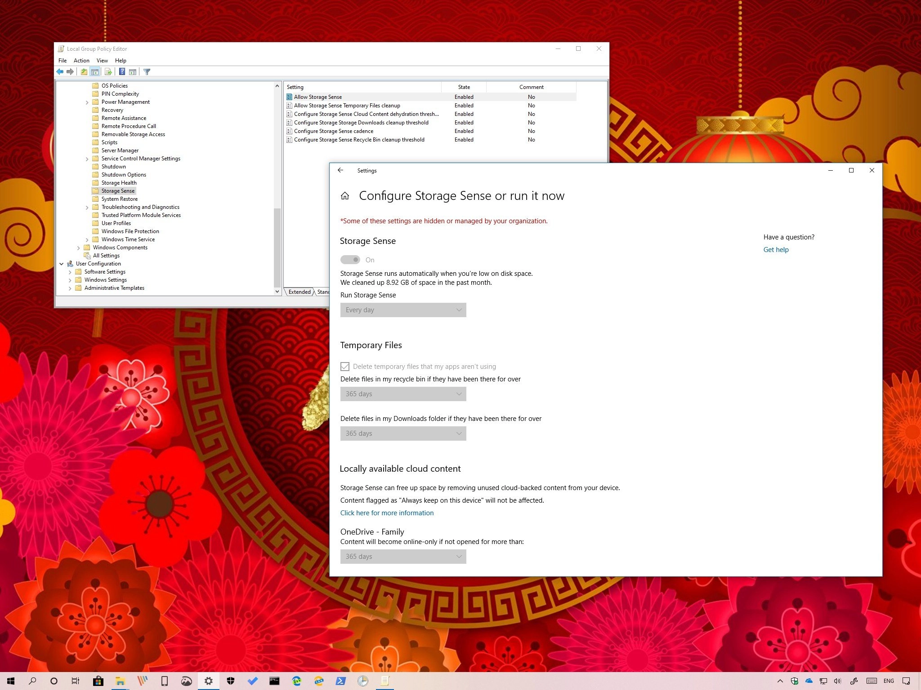921x690 pixels.
Task: Switch to the Extended tab
Action: coord(300,292)
